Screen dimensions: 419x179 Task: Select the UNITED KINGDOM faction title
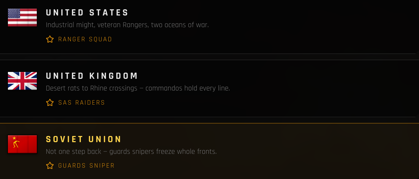[92, 76]
